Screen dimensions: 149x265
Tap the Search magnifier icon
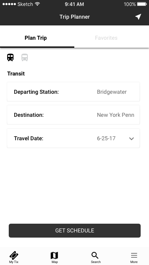coord(95,255)
